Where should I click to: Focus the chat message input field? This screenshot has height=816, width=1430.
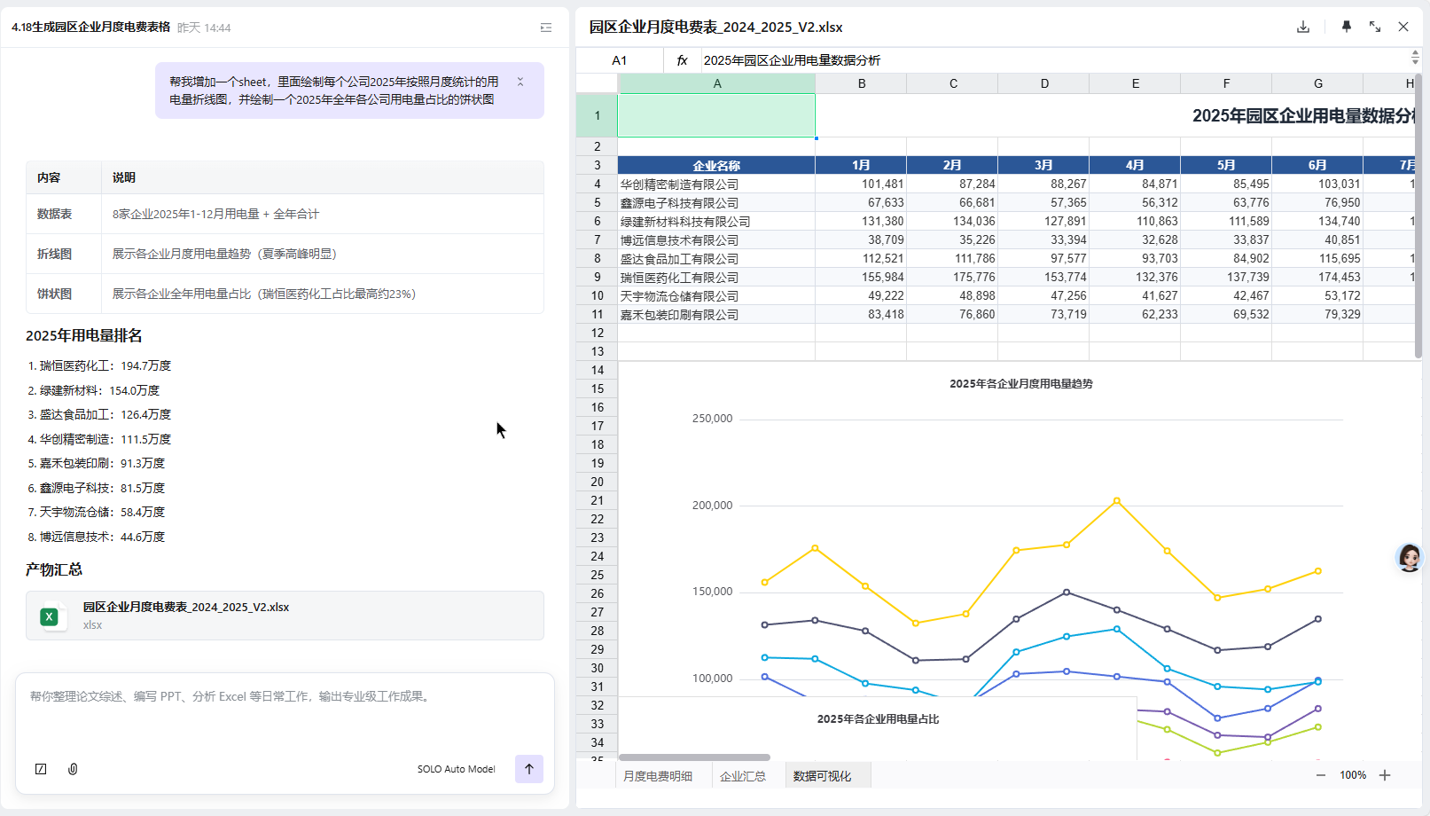[x=284, y=710]
